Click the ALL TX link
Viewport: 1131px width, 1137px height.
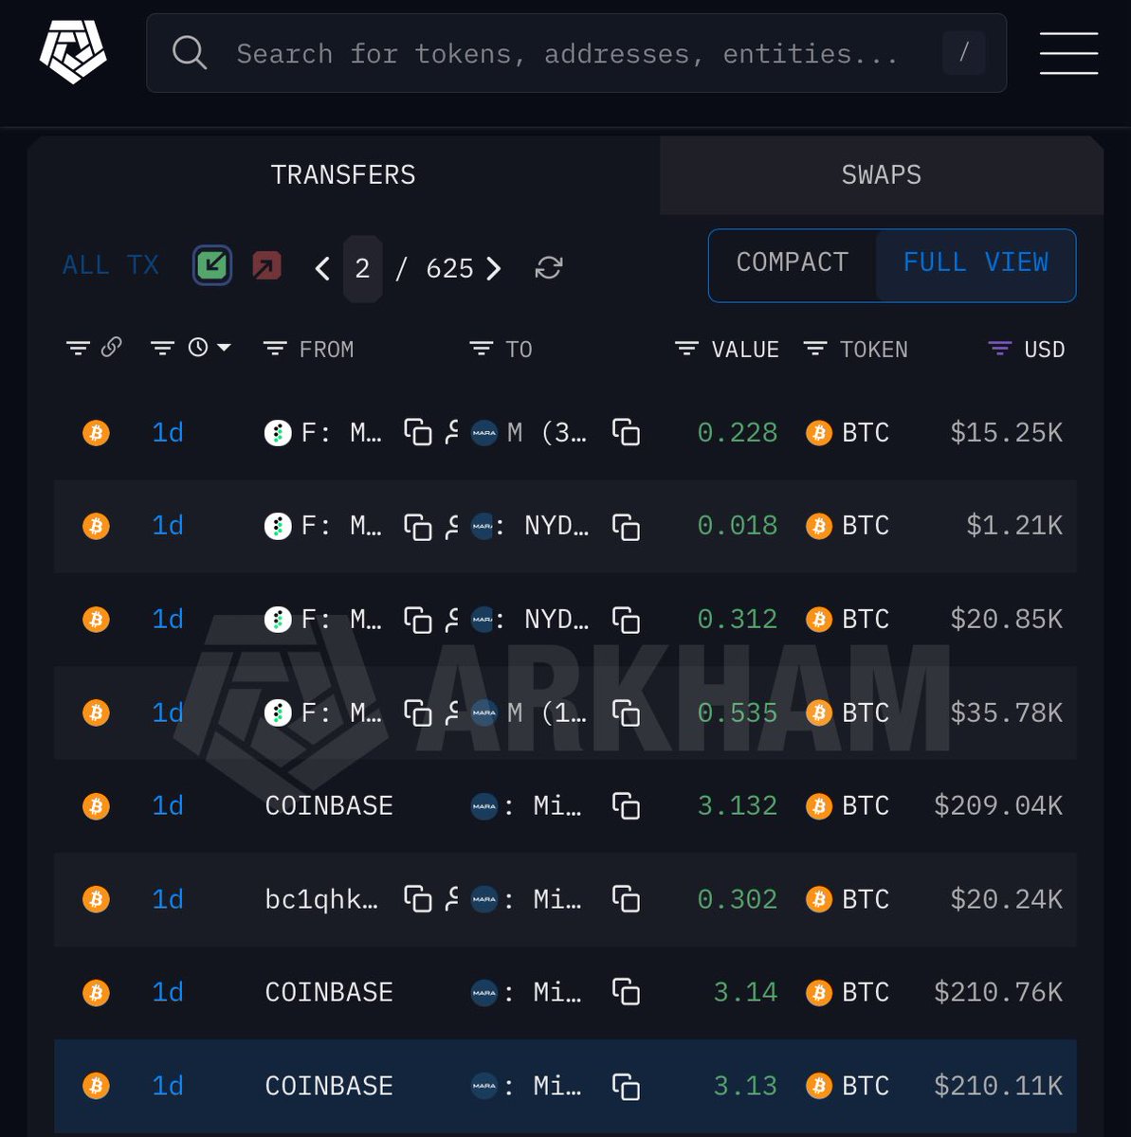tap(111, 265)
